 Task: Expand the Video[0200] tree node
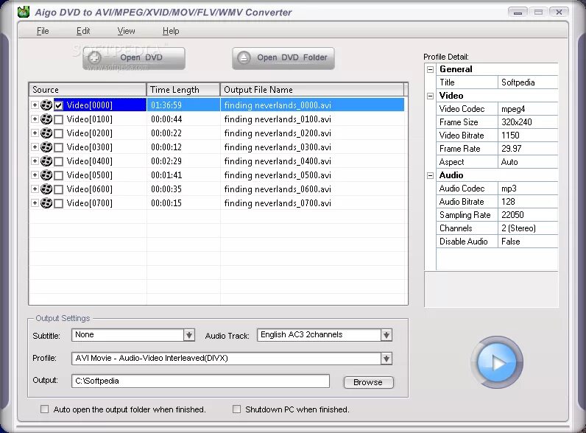(35, 133)
